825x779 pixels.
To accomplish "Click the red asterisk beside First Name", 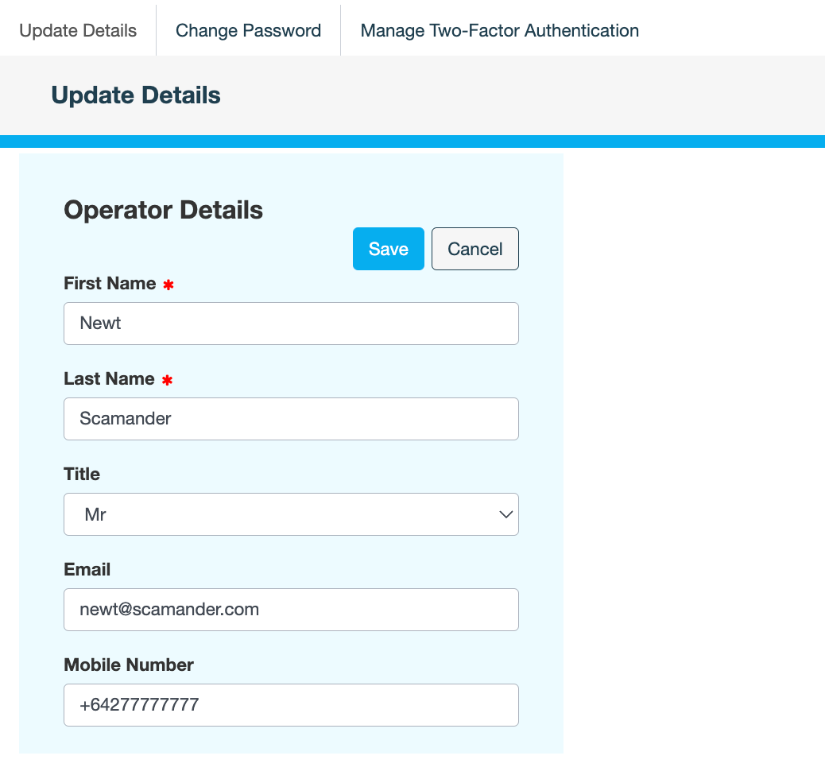I will click(x=168, y=285).
